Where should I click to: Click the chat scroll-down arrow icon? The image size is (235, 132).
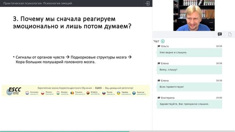pos(163,41)
